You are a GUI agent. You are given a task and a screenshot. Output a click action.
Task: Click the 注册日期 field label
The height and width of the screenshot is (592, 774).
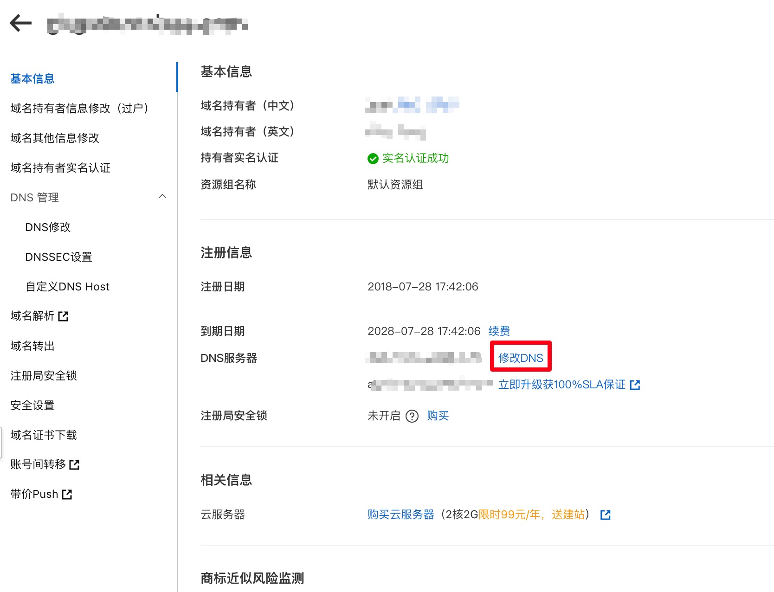[223, 287]
